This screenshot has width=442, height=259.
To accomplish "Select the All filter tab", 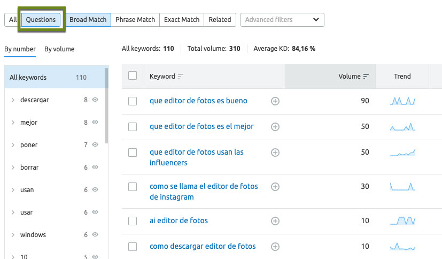I will tap(12, 20).
